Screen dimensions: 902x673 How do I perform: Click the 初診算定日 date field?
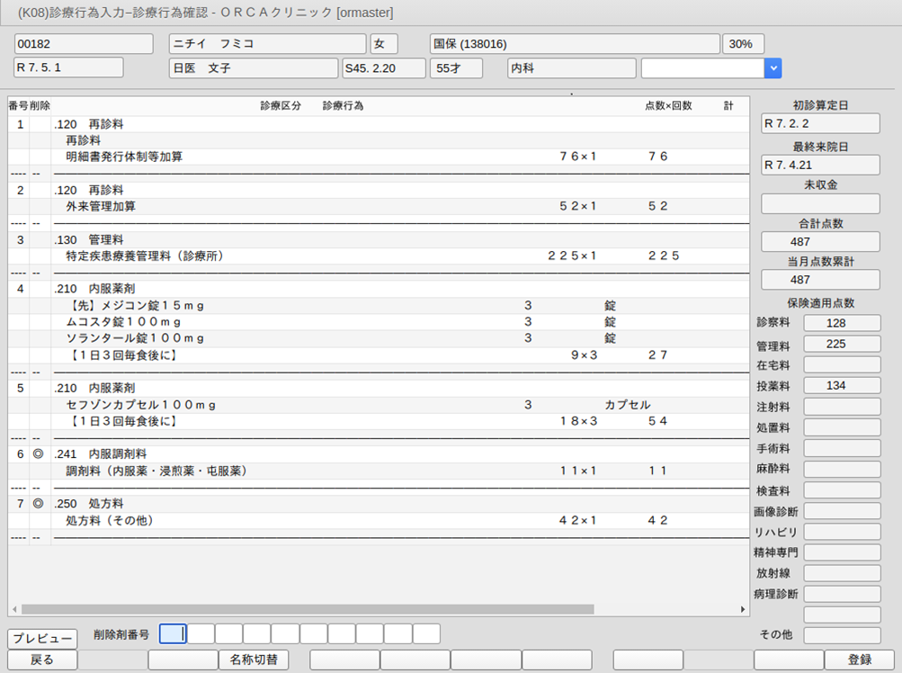click(820, 123)
